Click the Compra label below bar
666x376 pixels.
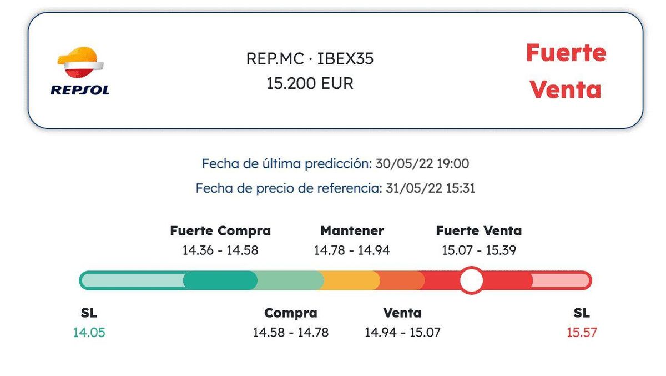click(x=291, y=313)
